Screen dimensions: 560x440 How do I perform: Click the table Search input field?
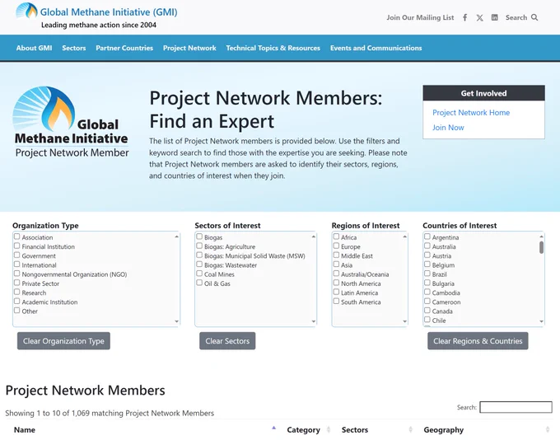(516, 407)
